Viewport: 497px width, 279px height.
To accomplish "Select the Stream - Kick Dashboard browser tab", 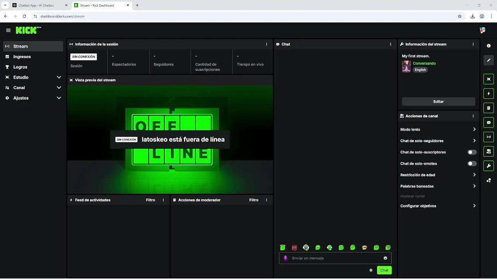I will [101, 5].
